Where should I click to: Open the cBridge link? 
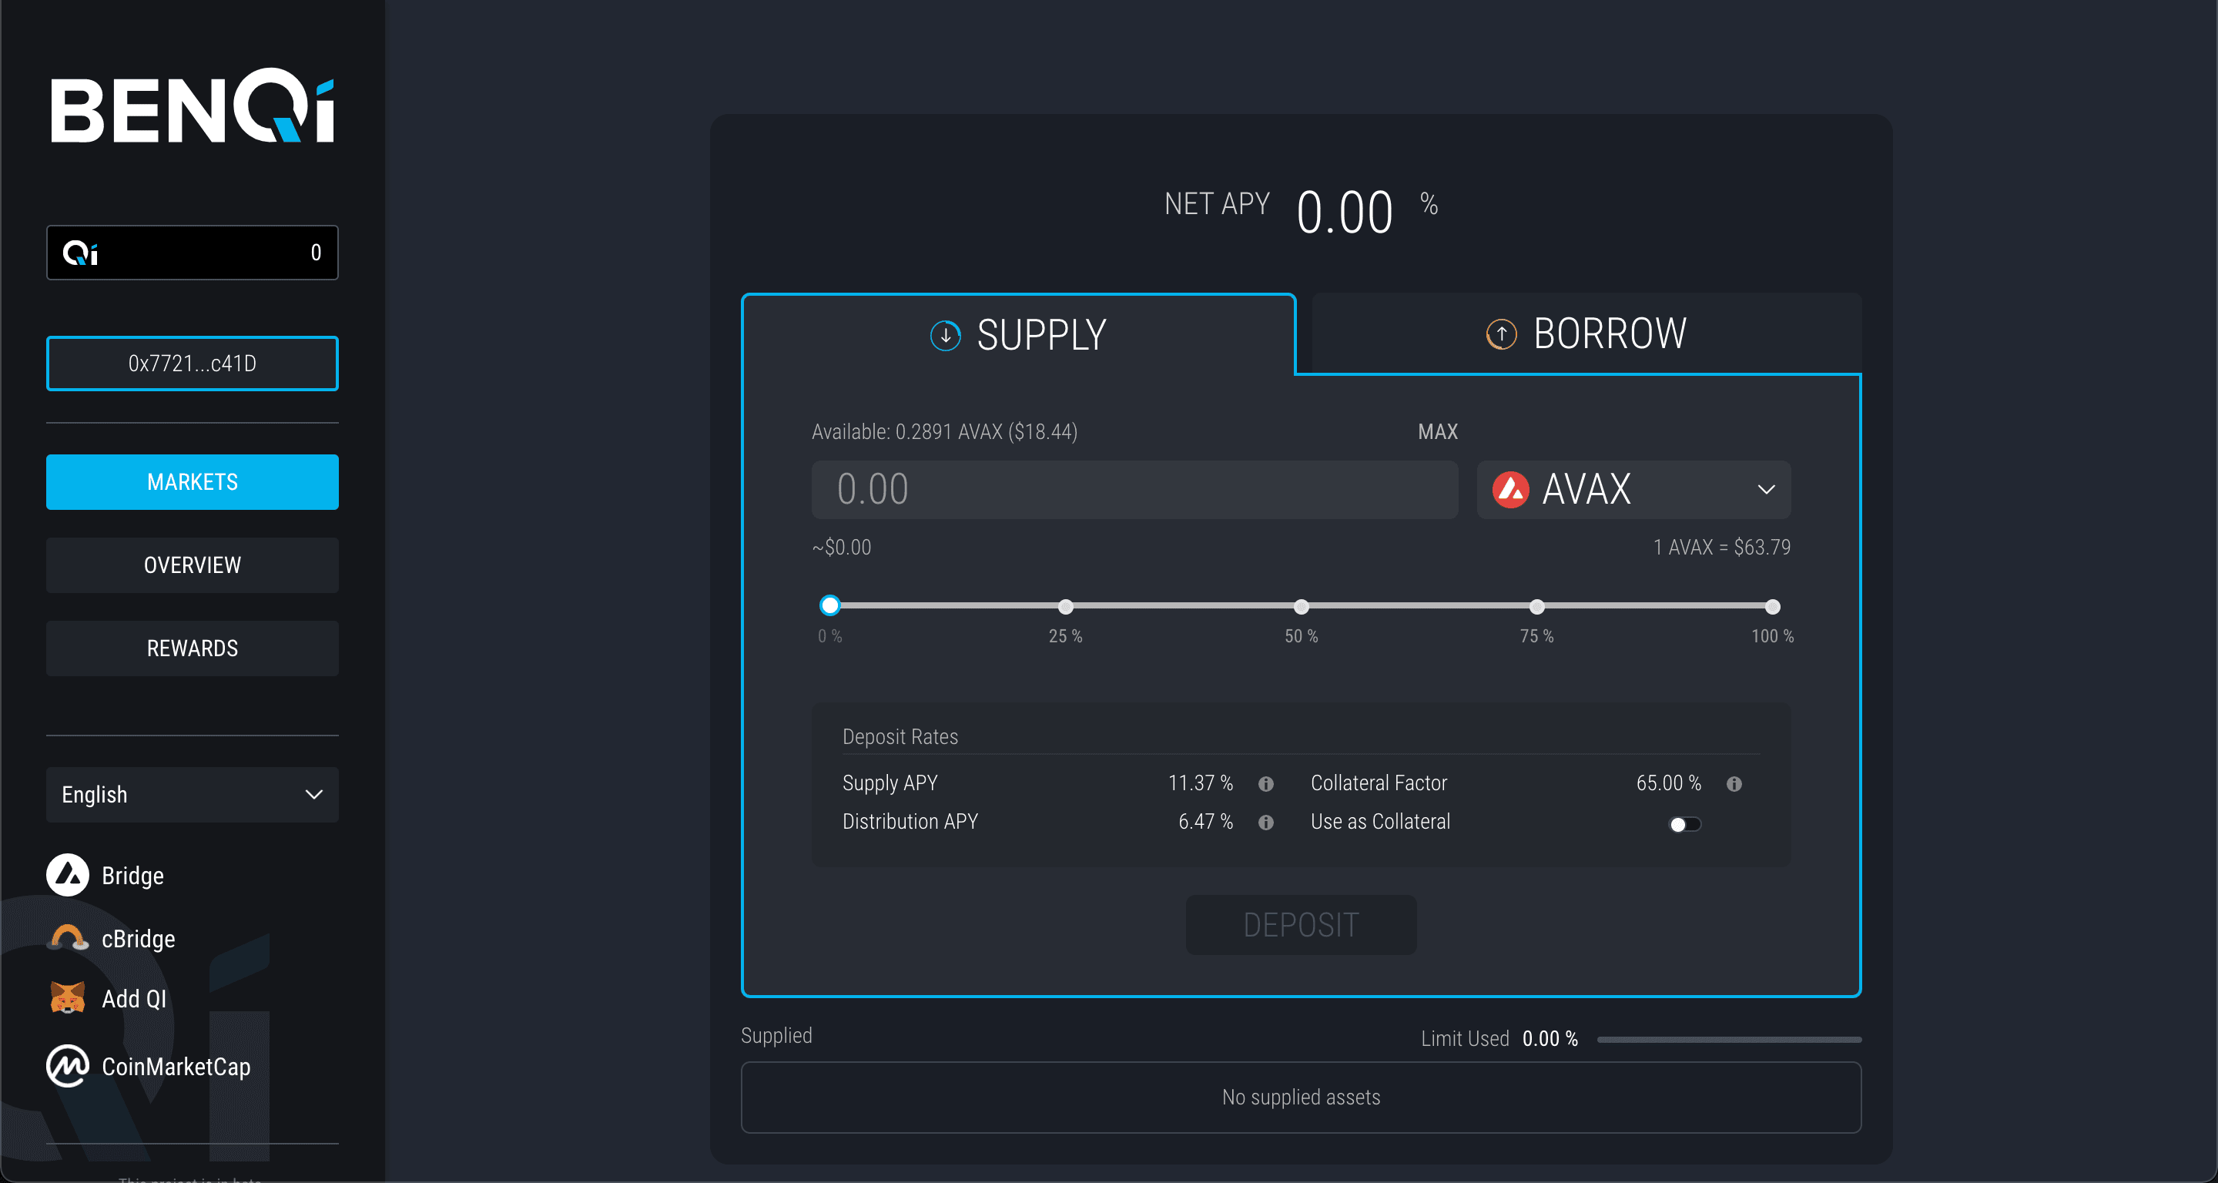[x=138, y=939]
